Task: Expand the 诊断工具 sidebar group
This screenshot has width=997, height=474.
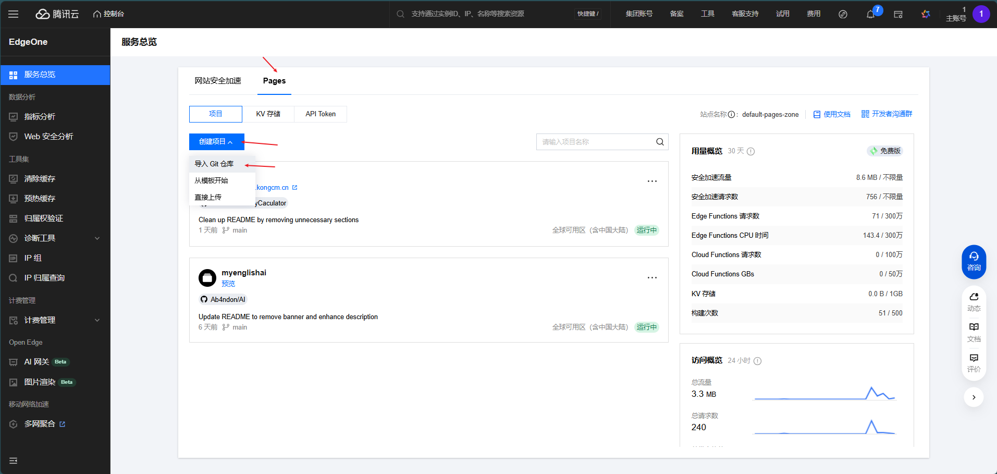Action: click(x=97, y=238)
